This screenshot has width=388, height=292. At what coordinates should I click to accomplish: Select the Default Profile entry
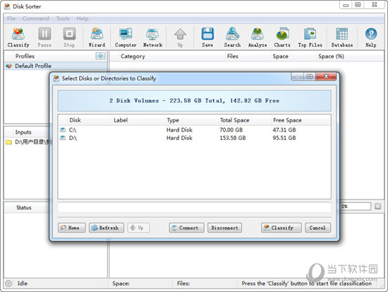click(x=56, y=66)
